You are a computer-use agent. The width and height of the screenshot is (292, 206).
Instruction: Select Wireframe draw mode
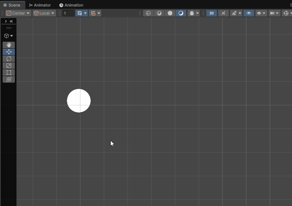tap(148, 13)
